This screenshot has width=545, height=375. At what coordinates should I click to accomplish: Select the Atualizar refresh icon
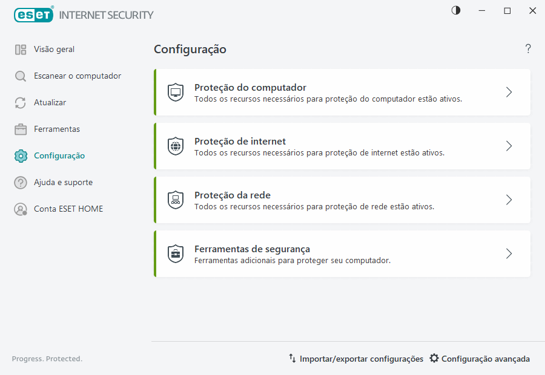[x=19, y=102]
